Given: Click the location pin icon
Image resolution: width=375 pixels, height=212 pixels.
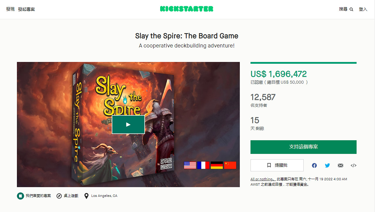Looking at the screenshot, I should pyautogui.click(x=86, y=196).
